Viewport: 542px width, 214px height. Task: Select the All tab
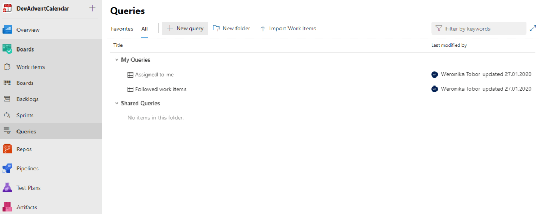click(x=144, y=29)
